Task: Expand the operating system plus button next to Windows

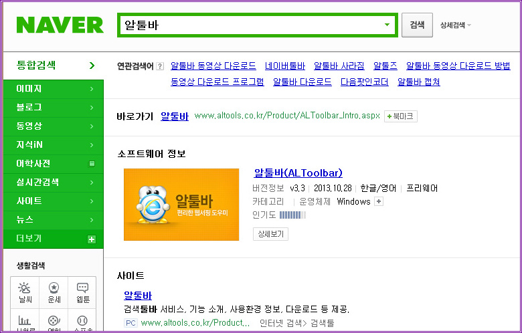Action: tap(379, 201)
